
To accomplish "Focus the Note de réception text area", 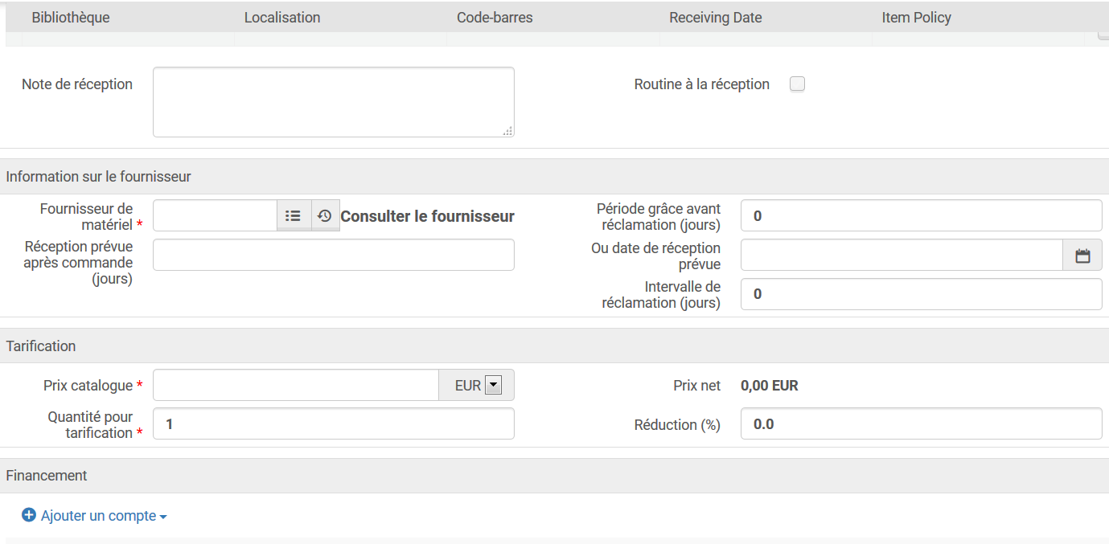I will click(333, 102).
